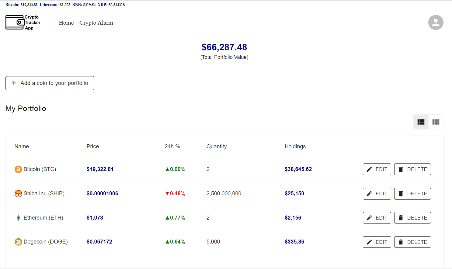Open the Home menu item
The width and height of the screenshot is (452, 269).
[66, 23]
